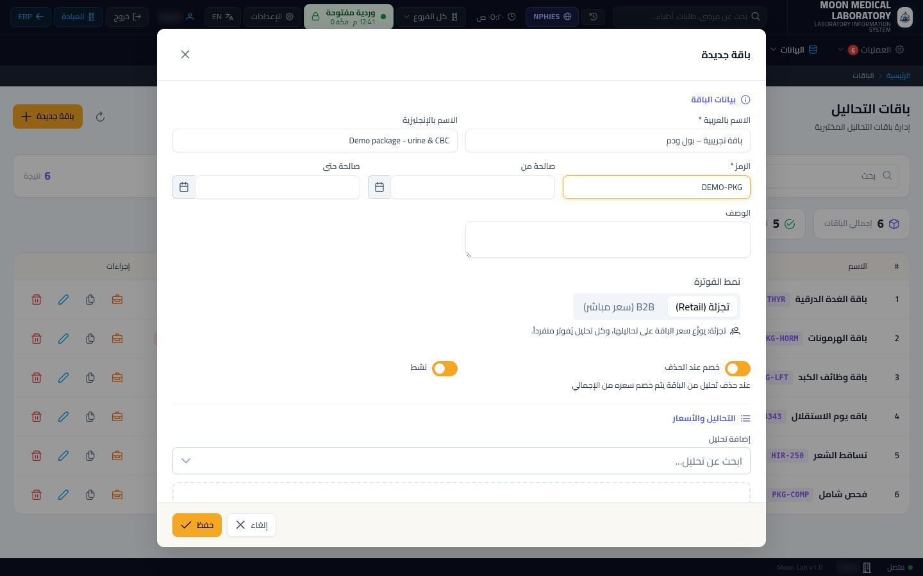Screen dimensions: 923x576
Task: Click the خروج logout button
Action: pyautogui.click(x=127, y=17)
